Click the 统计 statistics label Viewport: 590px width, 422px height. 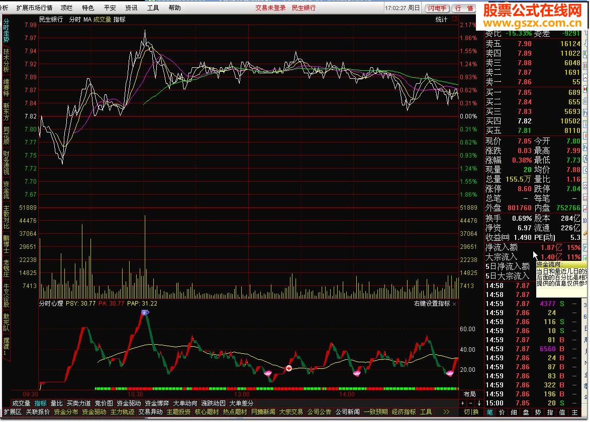[x=441, y=19]
